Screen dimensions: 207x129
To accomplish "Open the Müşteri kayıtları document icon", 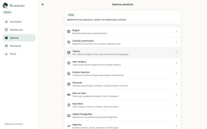I will coord(69,74).
